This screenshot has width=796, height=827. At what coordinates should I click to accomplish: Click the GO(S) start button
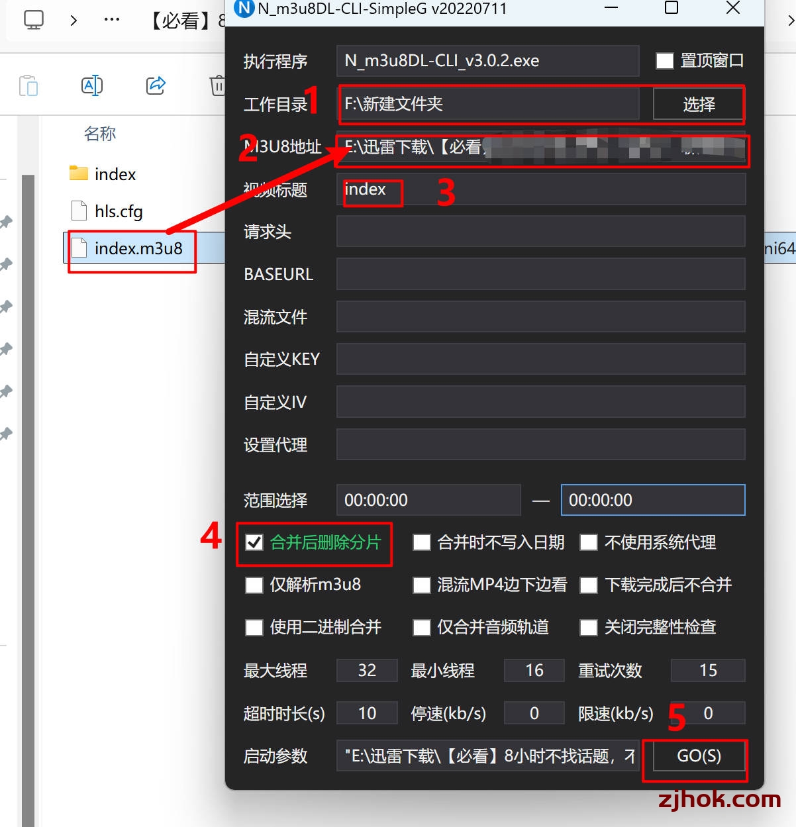point(699,755)
